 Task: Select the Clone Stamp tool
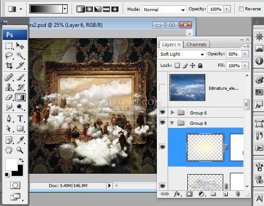pyautogui.click(x=9, y=88)
